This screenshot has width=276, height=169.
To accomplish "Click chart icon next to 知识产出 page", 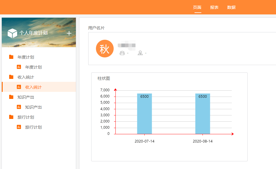I will coord(19,107).
